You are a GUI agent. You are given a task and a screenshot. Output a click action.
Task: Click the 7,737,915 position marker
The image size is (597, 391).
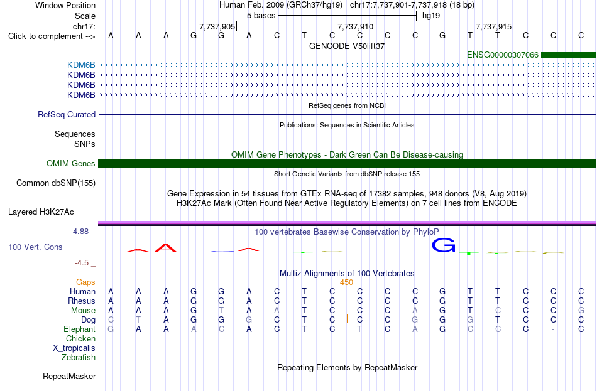tap(493, 26)
